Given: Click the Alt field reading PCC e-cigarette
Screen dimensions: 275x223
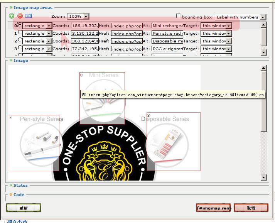Looking at the screenshot, I should (x=167, y=49).
